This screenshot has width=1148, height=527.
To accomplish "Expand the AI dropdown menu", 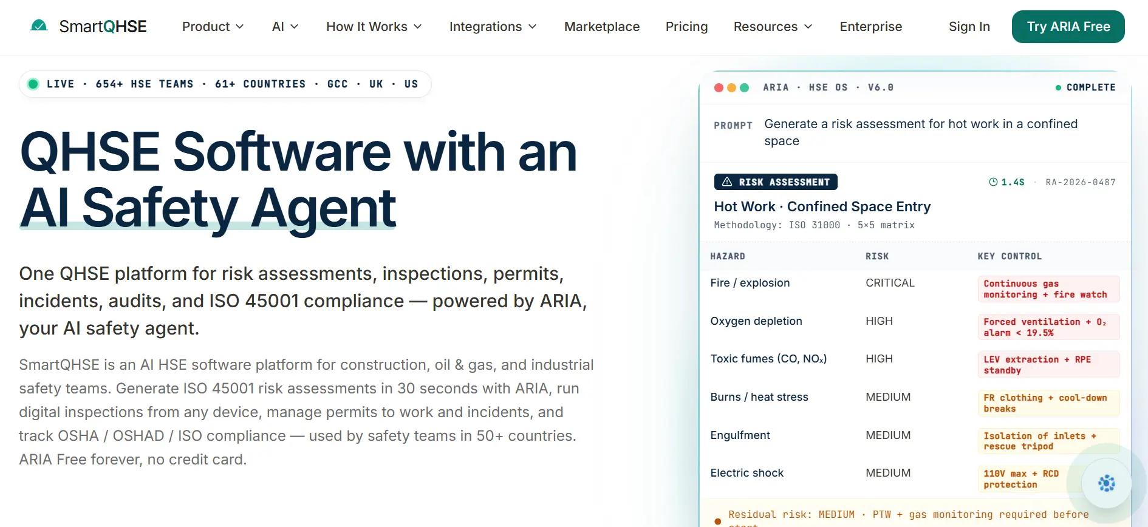I will tap(285, 27).
